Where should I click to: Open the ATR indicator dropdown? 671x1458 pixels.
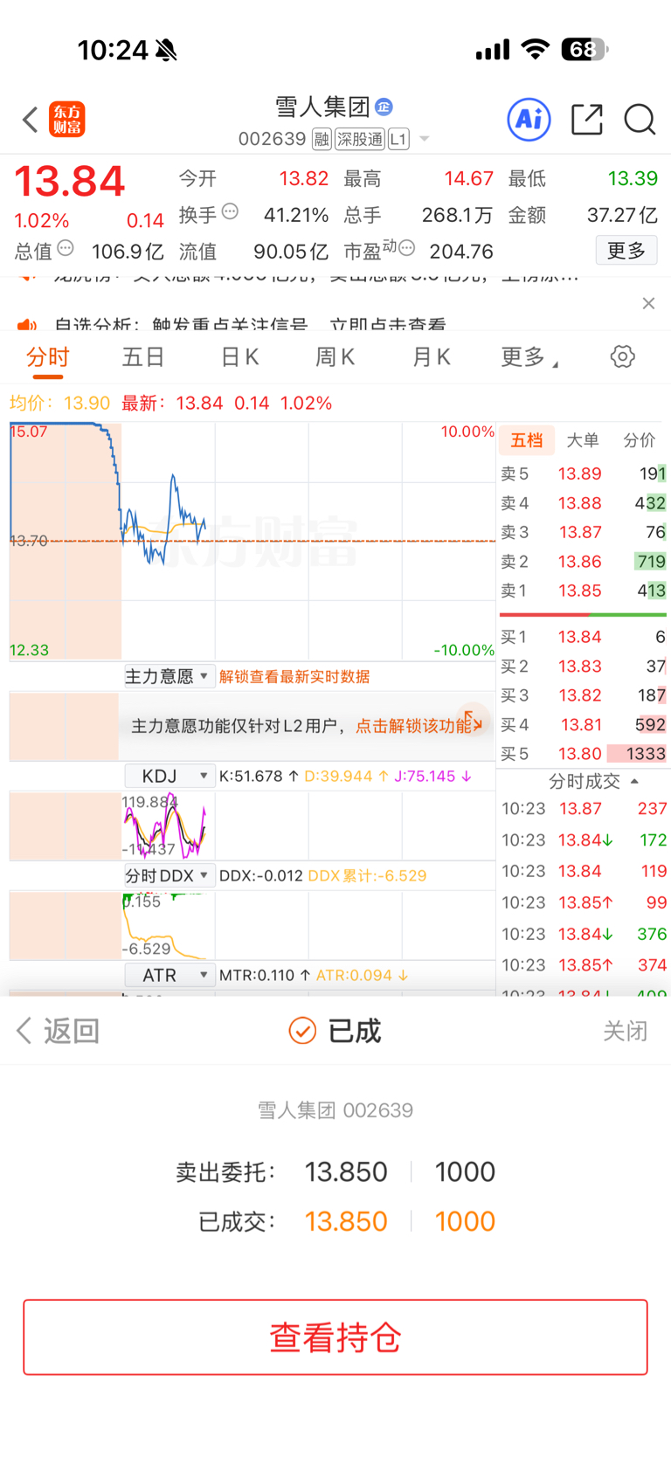pos(169,975)
